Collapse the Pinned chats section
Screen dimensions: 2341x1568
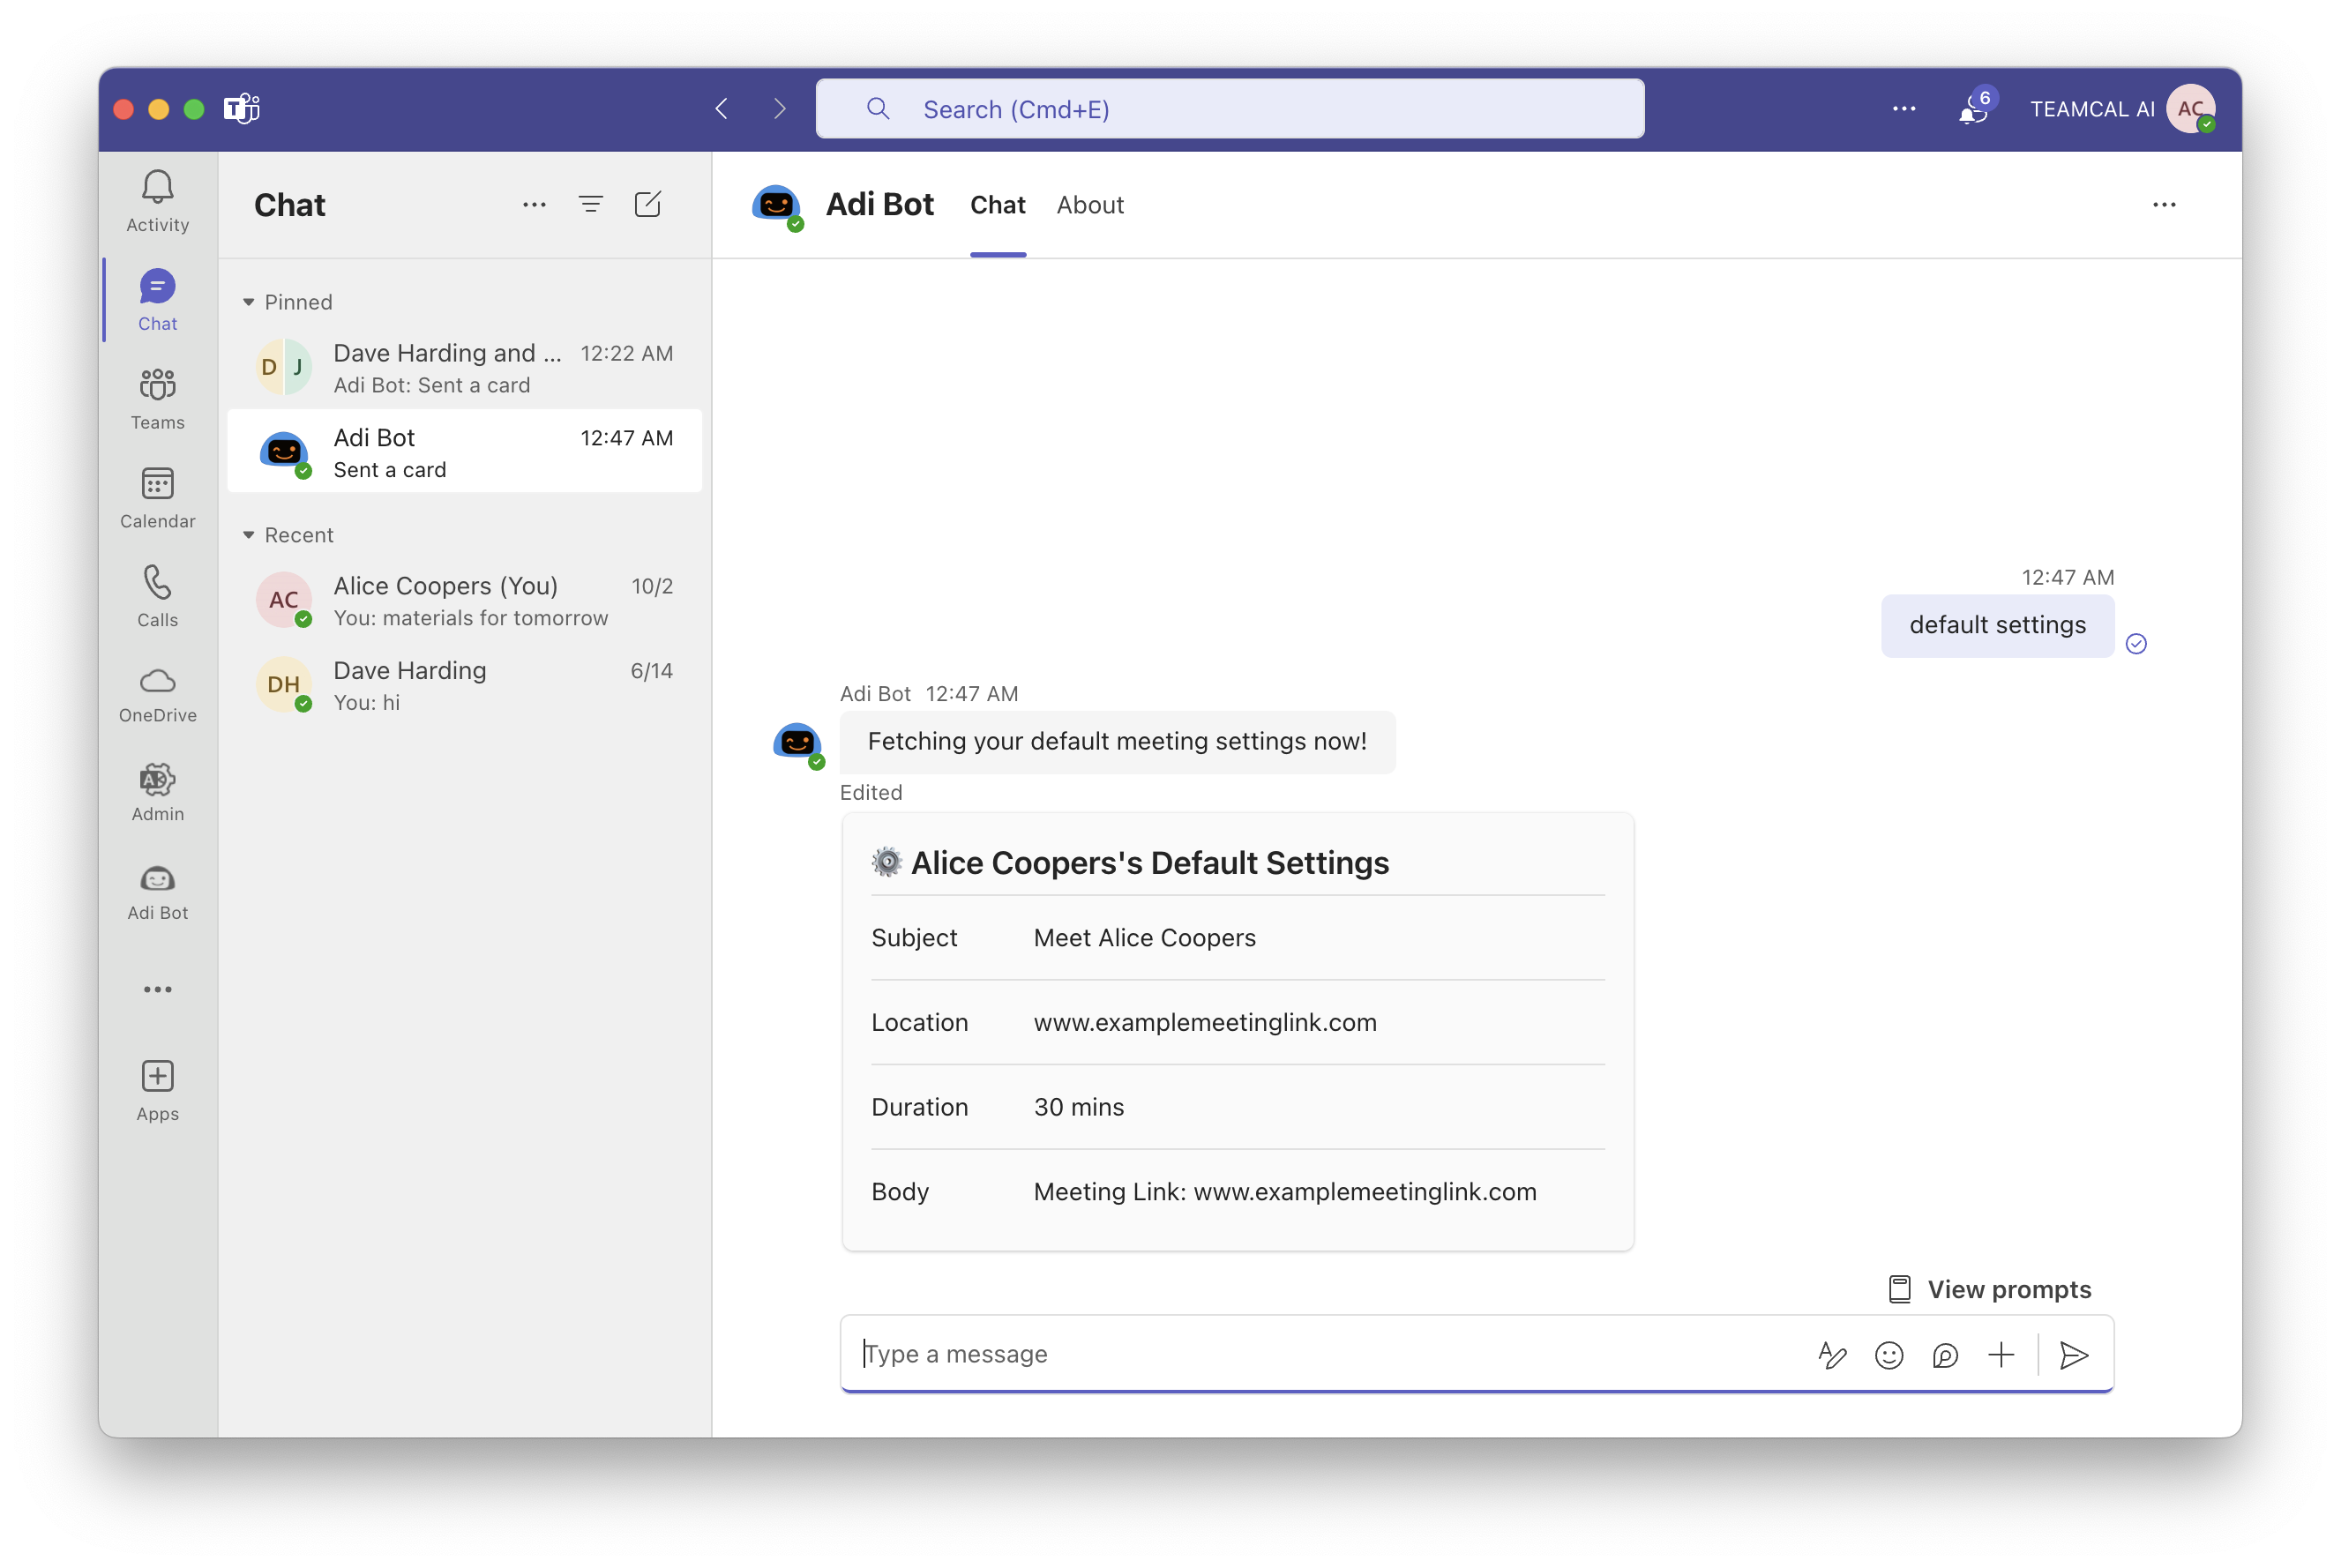(x=249, y=302)
